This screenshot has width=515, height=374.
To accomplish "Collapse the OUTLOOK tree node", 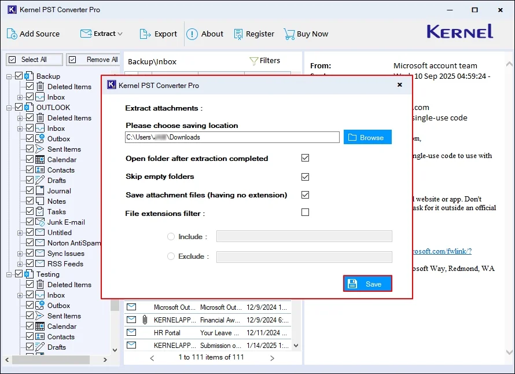I will click(x=9, y=108).
